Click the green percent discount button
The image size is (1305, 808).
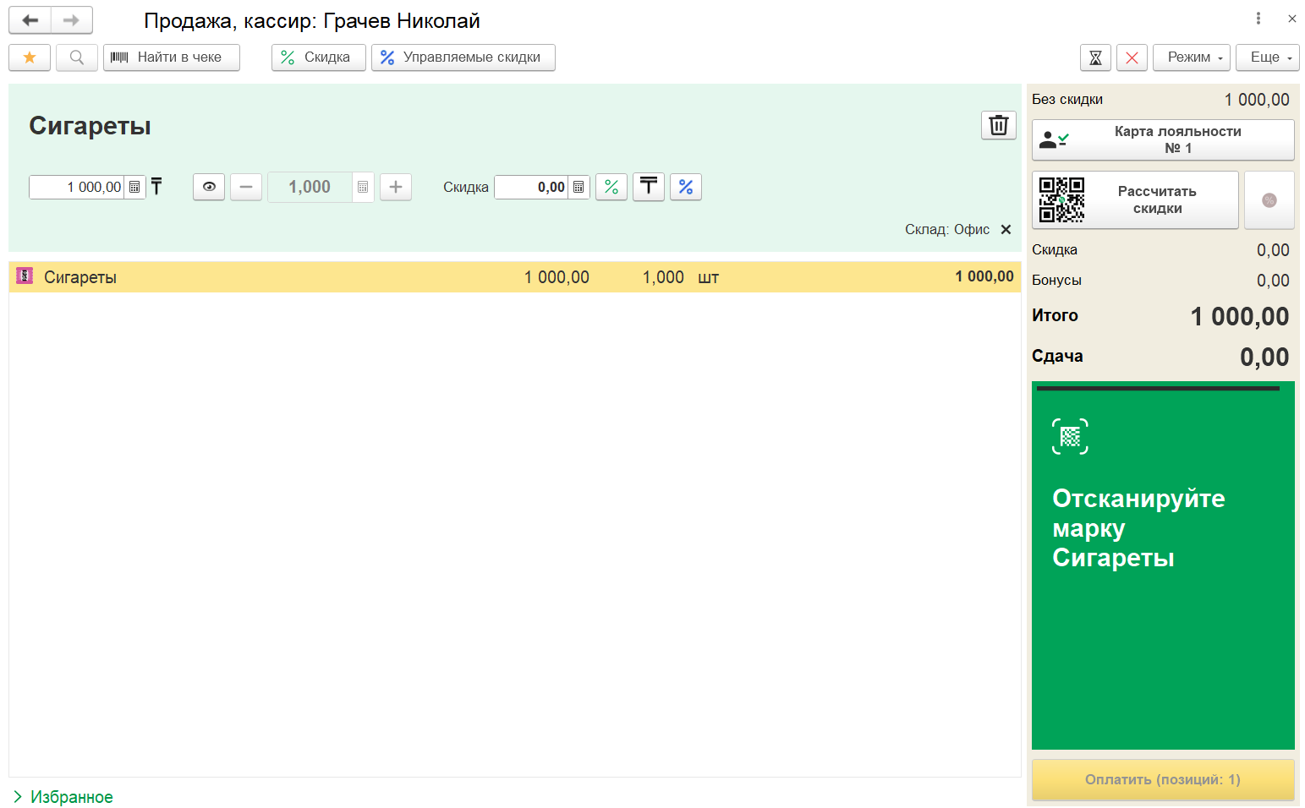point(611,187)
